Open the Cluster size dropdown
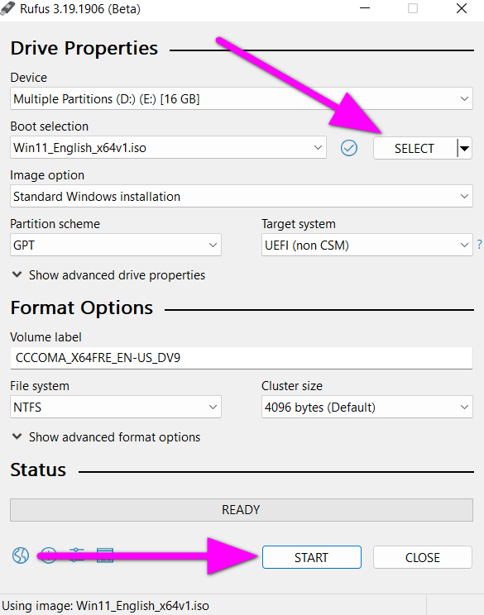Viewport: 484px width, 615px height. tap(367, 407)
